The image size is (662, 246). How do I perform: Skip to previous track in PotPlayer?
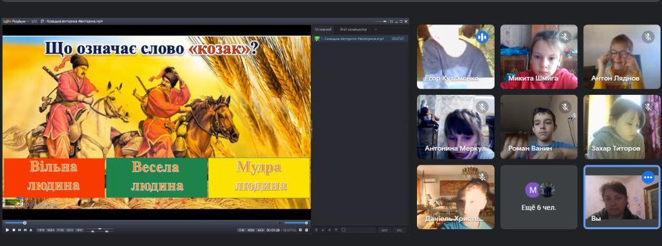(19, 230)
